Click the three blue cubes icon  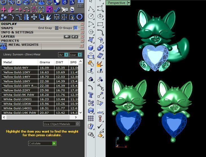pos(4,17)
